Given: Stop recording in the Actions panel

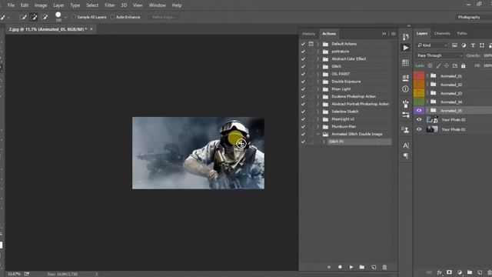Looking at the screenshot, I should (x=329, y=267).
